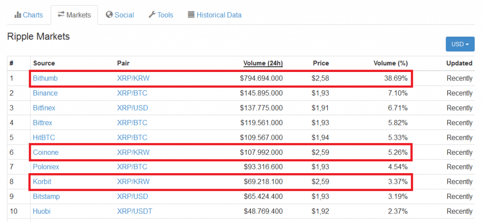Click the 3.37% volume share
Image resolution: width=483 pixels, height=222 pixels.
point(397,182)
